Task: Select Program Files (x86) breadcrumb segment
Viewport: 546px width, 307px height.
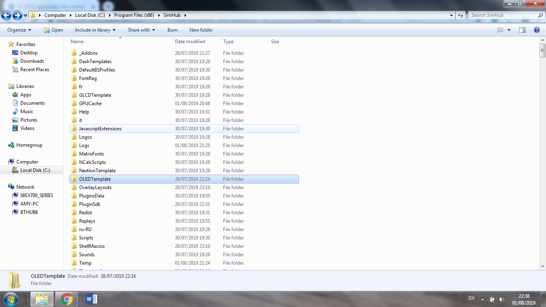Action: pos(134,15)
